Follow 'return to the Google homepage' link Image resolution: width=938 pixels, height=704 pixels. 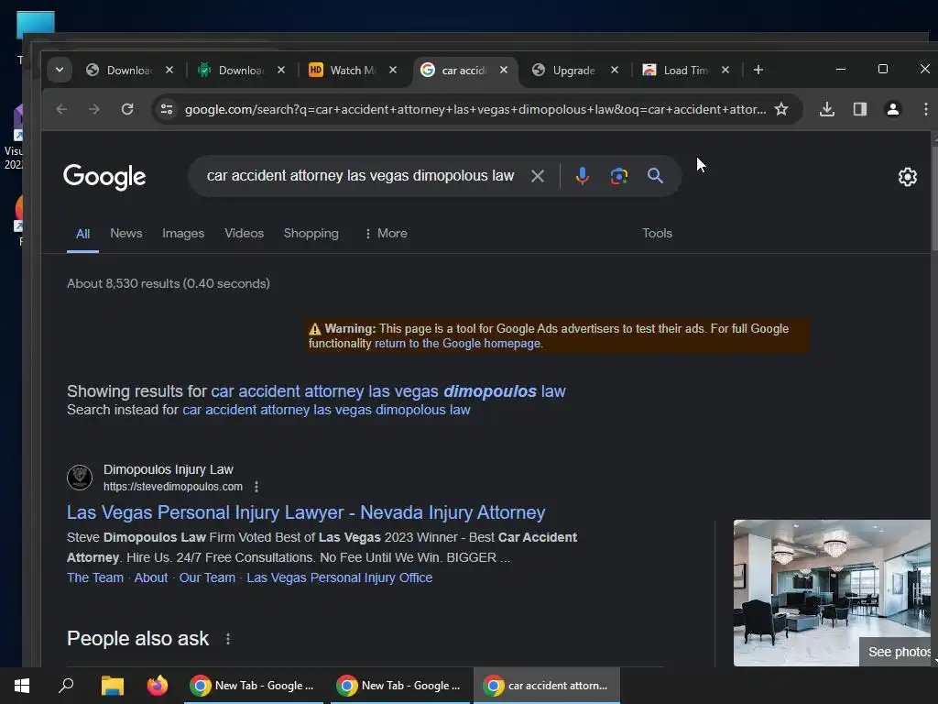[x=458, y=344]
